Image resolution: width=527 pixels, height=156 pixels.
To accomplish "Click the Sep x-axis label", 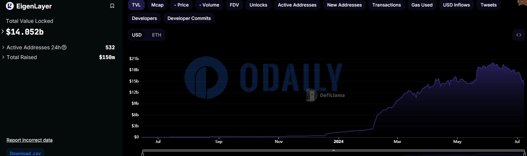I will click(219, 141).
